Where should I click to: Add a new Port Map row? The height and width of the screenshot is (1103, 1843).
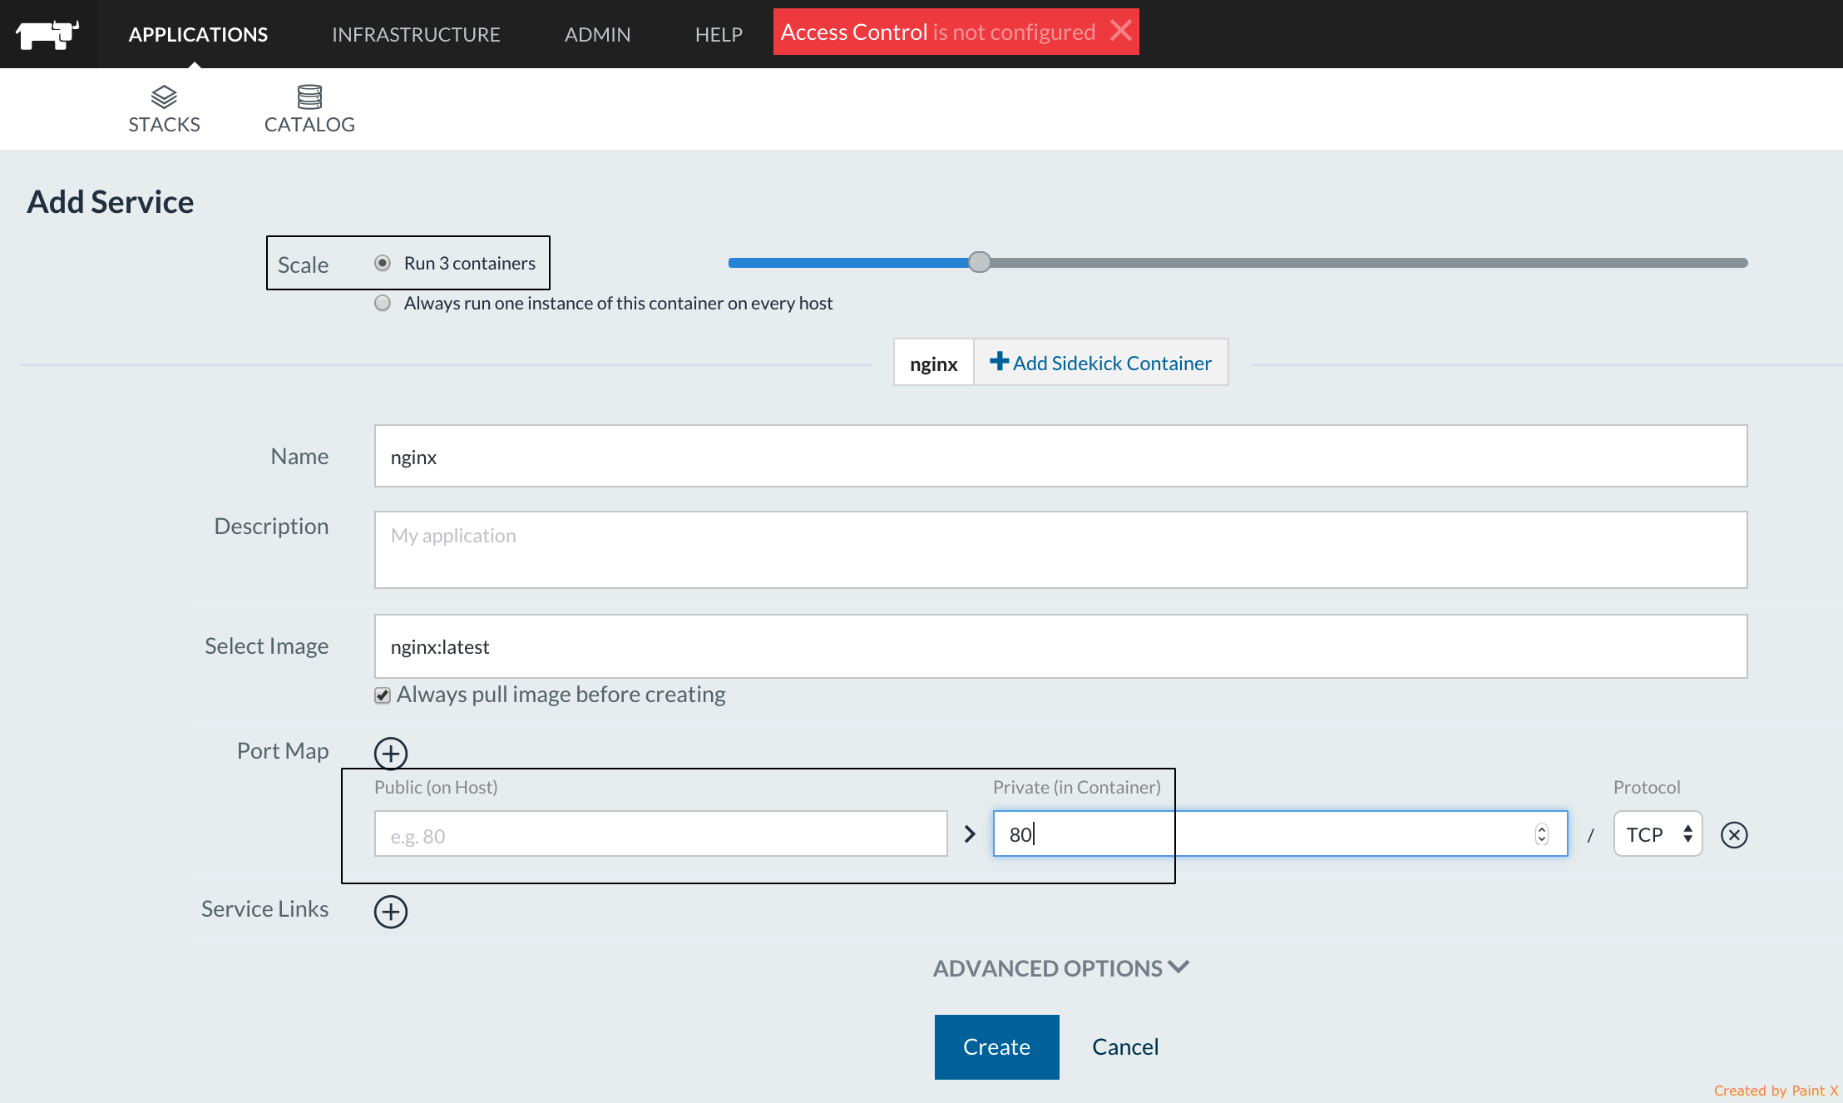(391, 754)
